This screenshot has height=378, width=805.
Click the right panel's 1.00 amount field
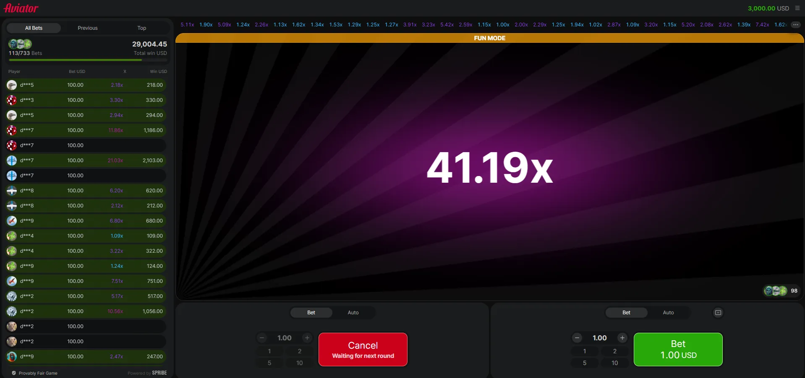point(599,338)
